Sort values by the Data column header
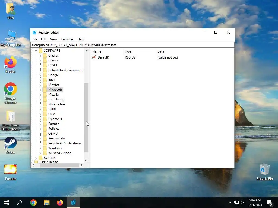 [195, 51]
